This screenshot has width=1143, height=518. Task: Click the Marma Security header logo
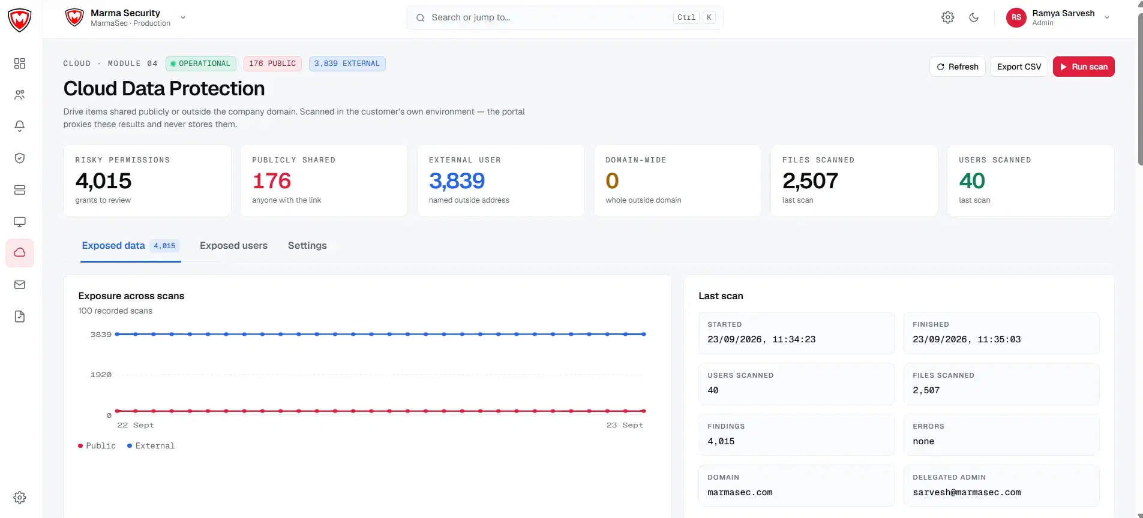[74, 17]
